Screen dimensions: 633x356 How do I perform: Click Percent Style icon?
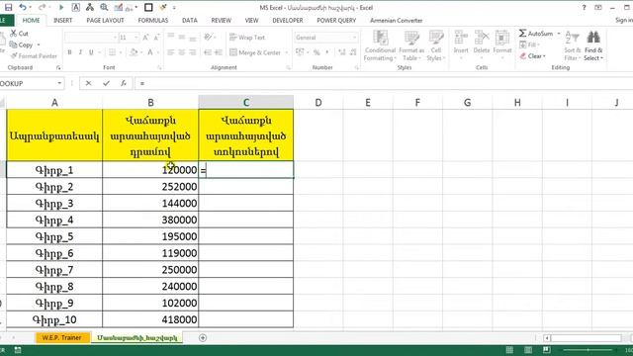316,52
